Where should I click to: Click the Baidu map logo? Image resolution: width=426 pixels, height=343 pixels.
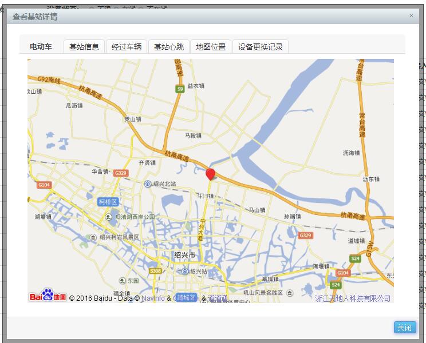[x=48, y=295]
